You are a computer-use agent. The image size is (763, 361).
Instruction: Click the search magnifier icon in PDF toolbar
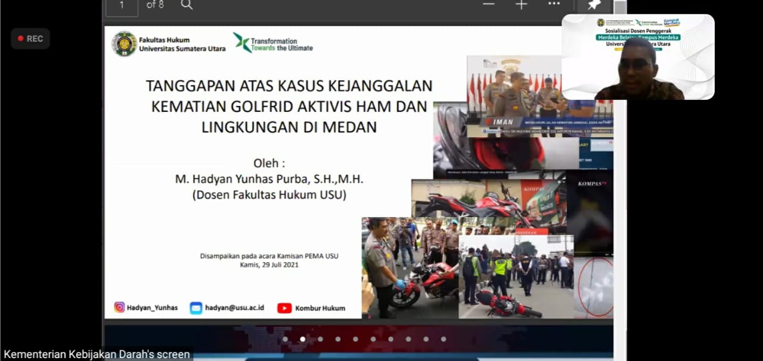coord(187,5)
